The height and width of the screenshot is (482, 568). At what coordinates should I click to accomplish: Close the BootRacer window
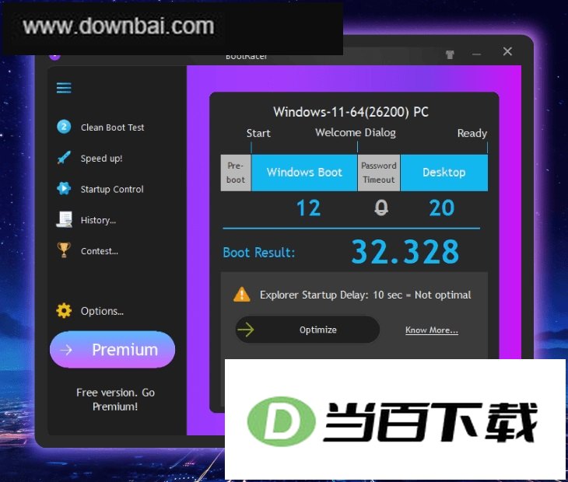[x=507, y=52]
